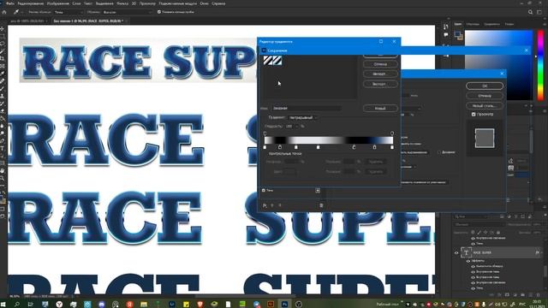
Task: Switch to the Градиенты tab in color panel
Action: coord(491,24)
